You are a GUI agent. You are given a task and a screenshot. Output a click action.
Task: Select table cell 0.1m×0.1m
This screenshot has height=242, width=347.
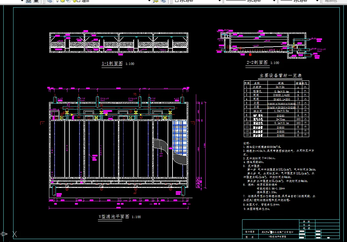click(x=282, y=123)
